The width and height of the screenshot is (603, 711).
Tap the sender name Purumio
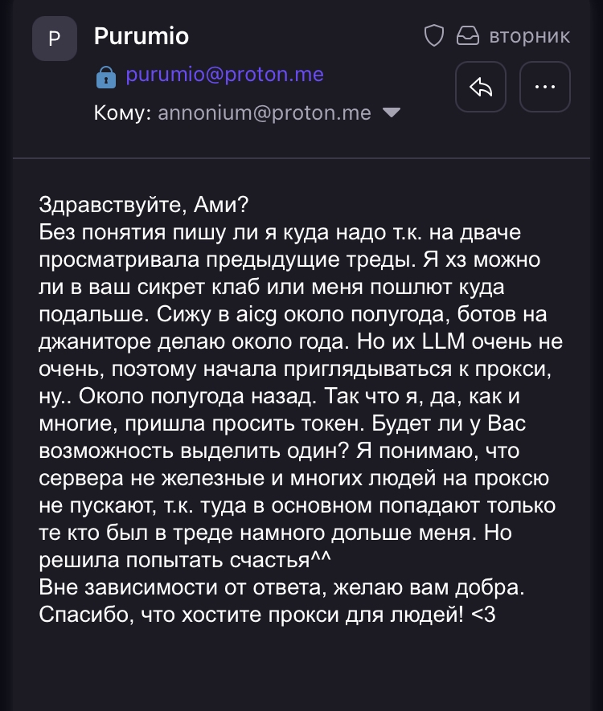click(142, 36)
